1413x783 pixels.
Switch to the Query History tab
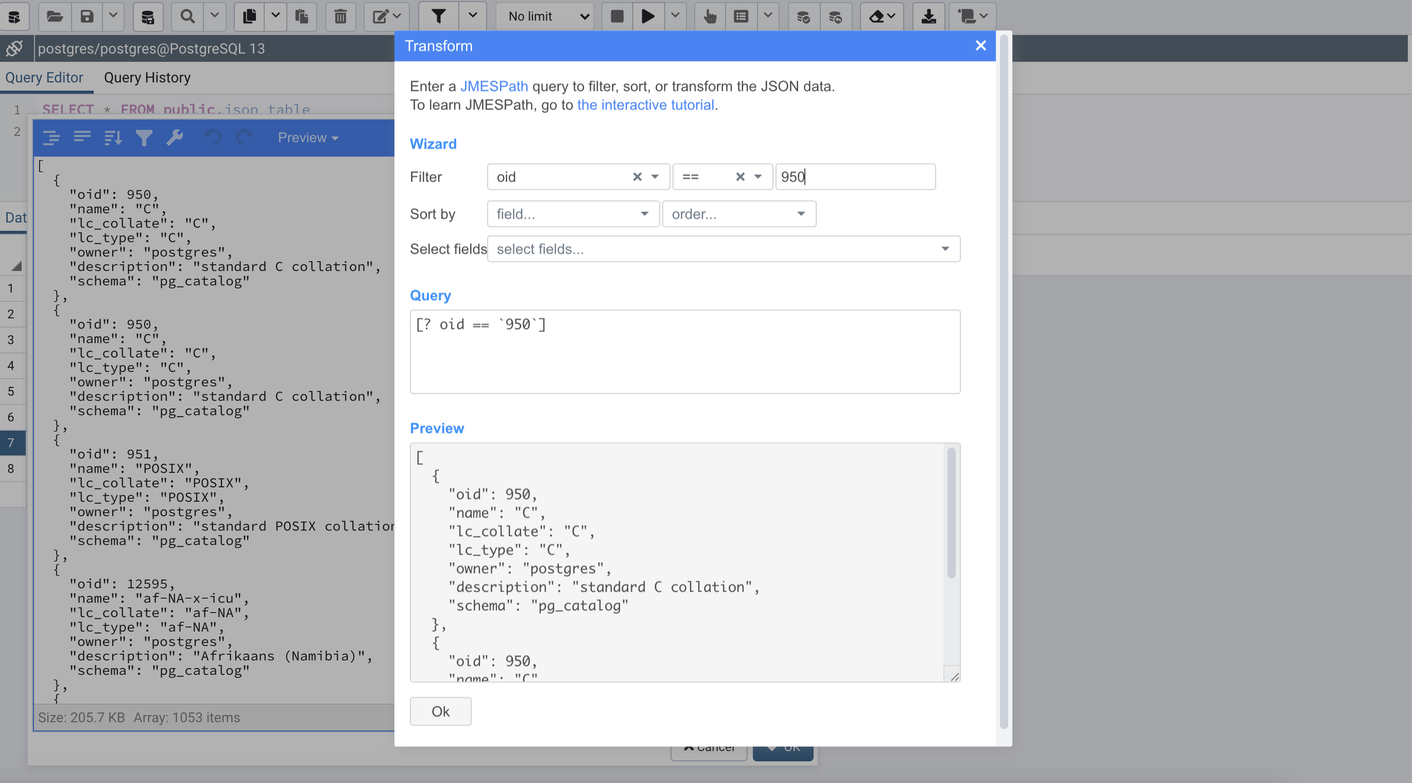[147, 78]
